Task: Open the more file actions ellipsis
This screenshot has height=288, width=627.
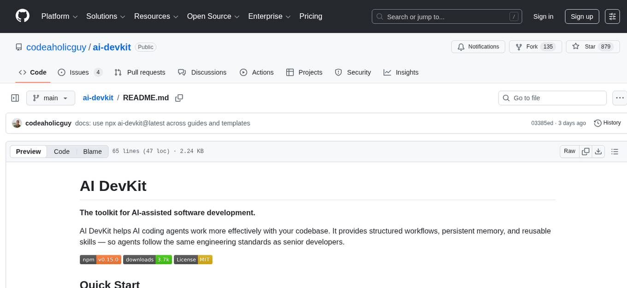Action: pos(620,98)
